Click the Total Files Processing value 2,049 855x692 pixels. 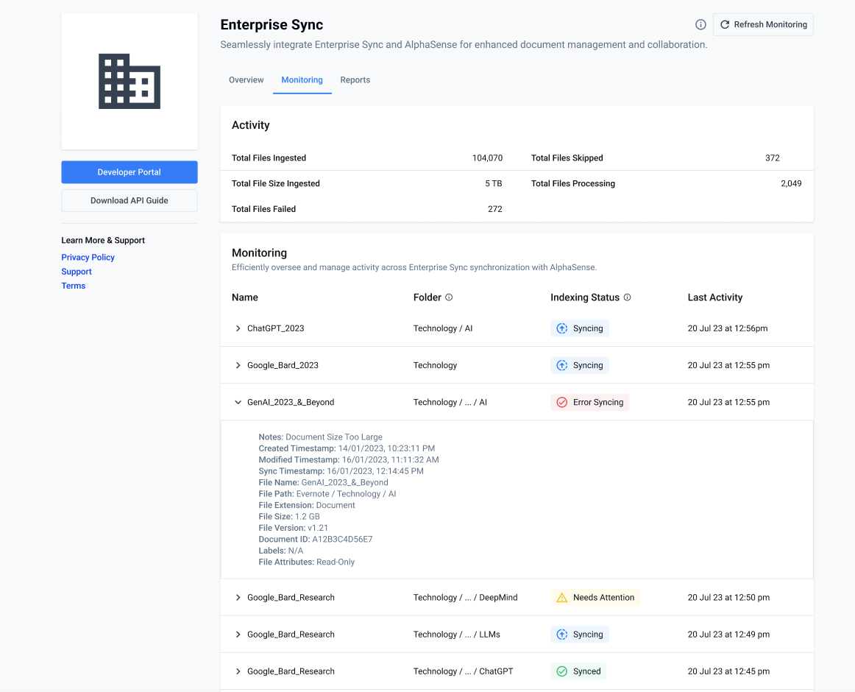[791, 183]
